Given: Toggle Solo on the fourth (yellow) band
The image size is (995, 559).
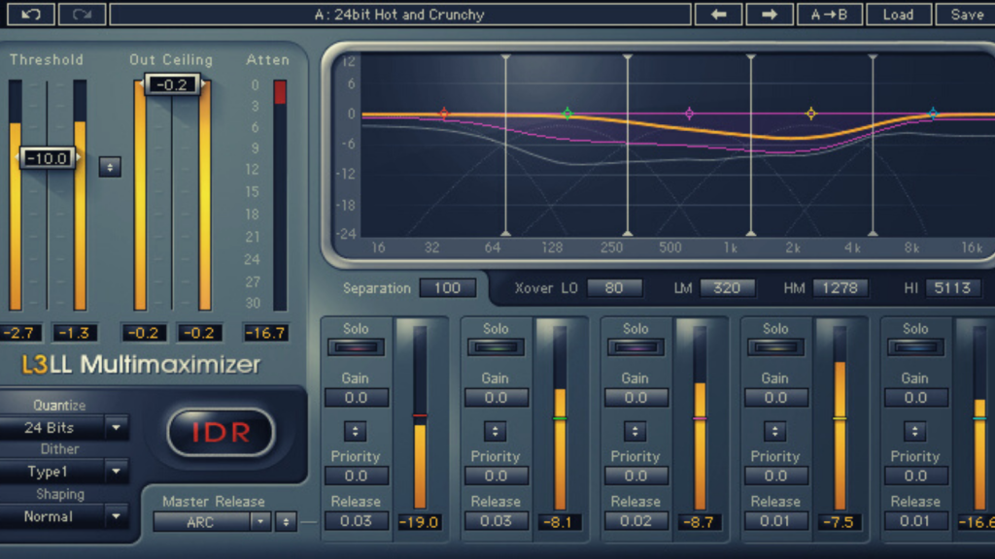Looking at the screenshot, I should pyautogui.click(x=775, y=347).
